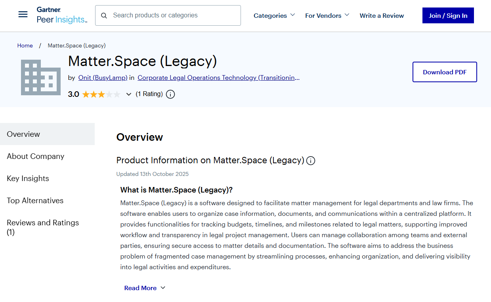
Task: Show Reviews and Ratings section
Action: (x=43, y=227)
